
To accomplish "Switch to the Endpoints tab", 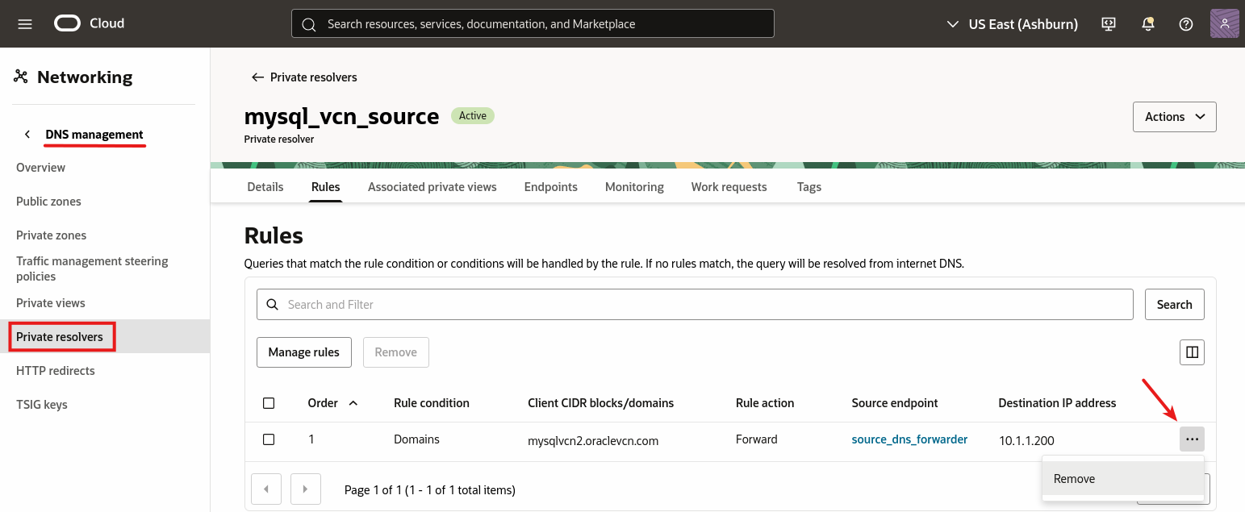I will [550, 186].
